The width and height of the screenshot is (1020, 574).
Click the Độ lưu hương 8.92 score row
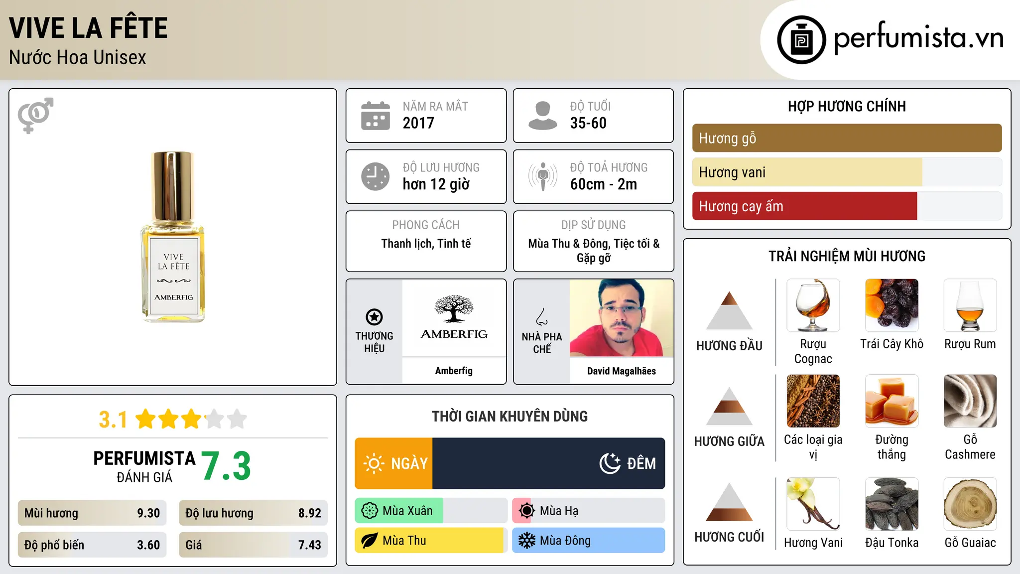coord(254,513)
